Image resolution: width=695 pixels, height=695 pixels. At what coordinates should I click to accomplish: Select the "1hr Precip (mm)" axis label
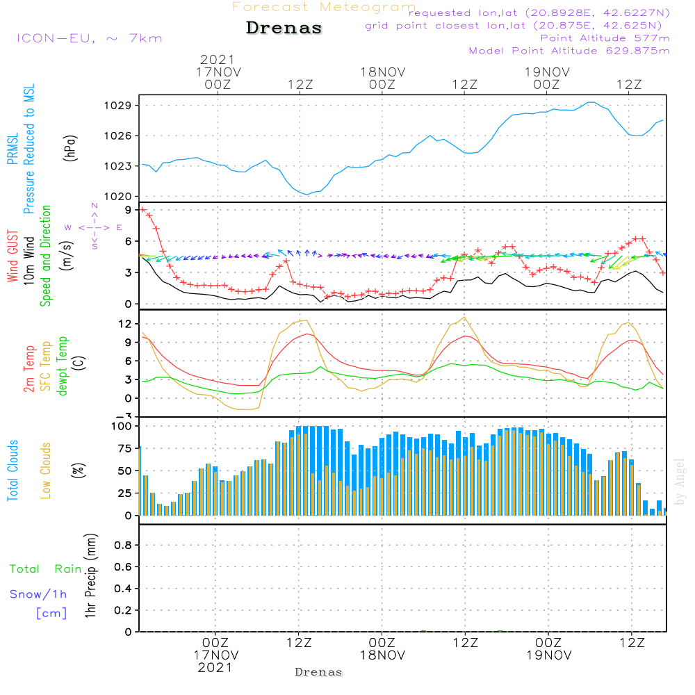coord(90,575)
